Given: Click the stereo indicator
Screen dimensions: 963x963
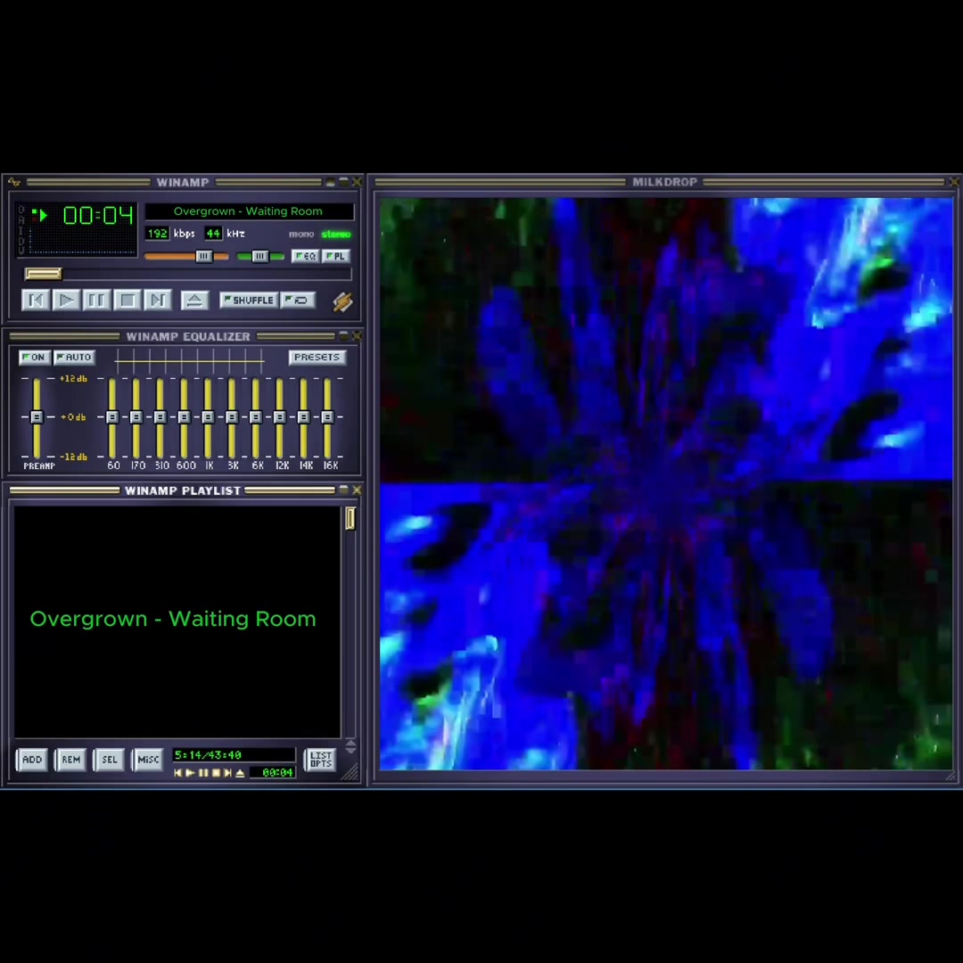Looking at the screenshot, I should (x=336, y=234).
